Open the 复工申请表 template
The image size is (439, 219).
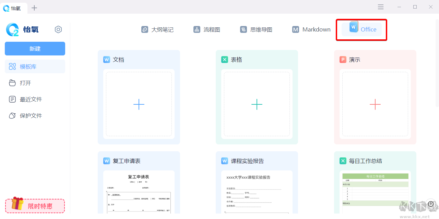point(139,188)
